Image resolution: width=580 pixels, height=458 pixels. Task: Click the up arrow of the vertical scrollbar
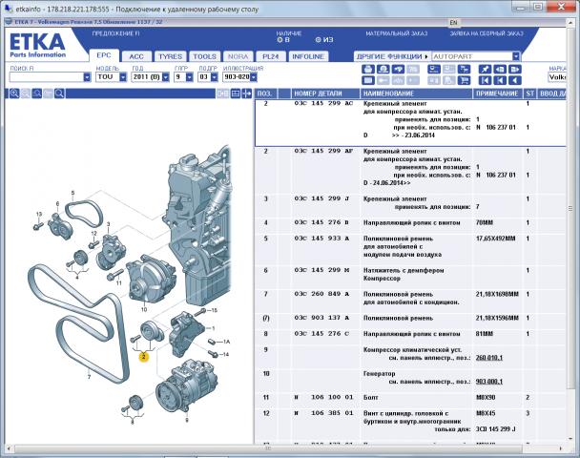570,23
